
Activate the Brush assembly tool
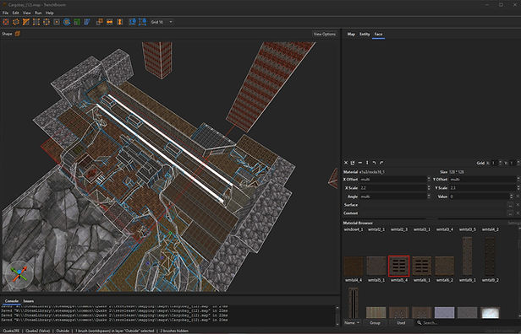tap(16, 22)
